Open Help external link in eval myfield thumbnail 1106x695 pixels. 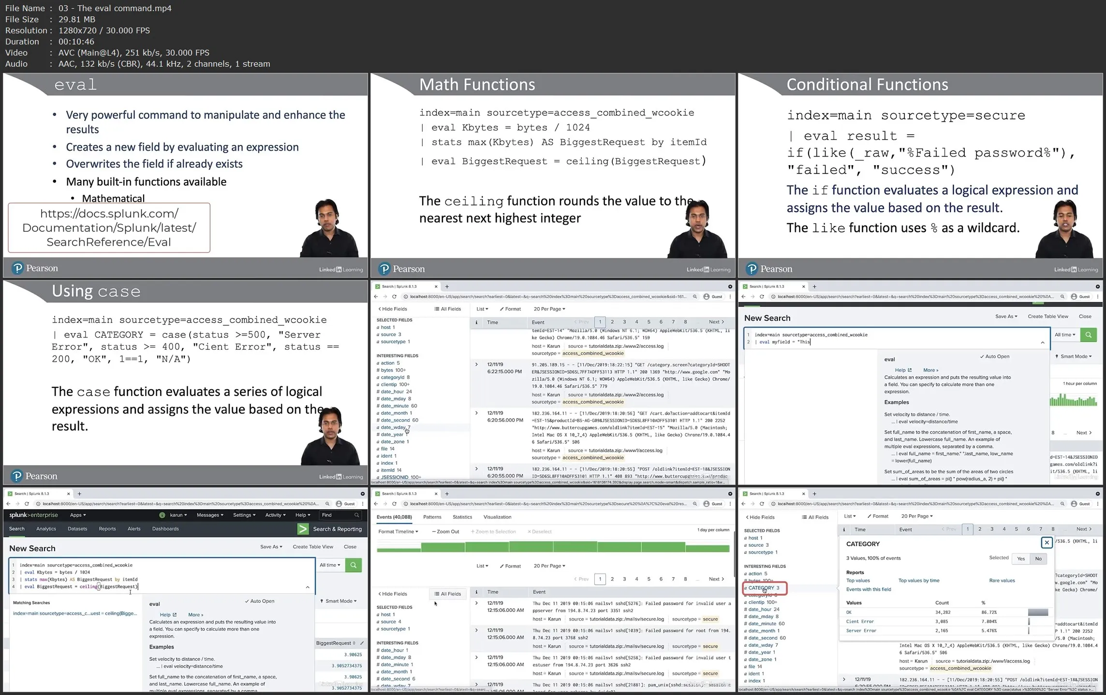[x=902, y=370]
